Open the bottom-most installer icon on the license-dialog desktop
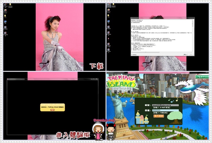The height and width of the screenshot is (143, 212). pyautogui.click(x=108, y=50)
